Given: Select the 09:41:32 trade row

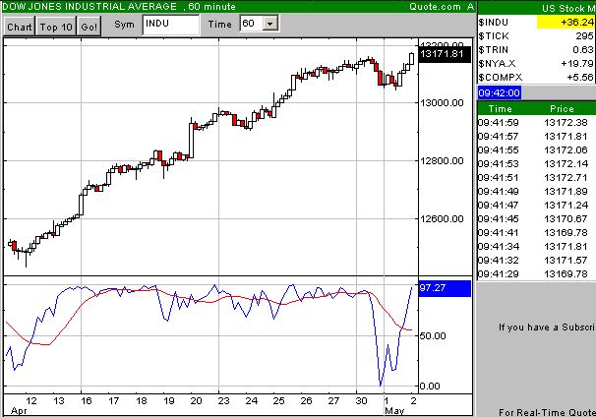Looking at the screenshot, I should 537,260.
